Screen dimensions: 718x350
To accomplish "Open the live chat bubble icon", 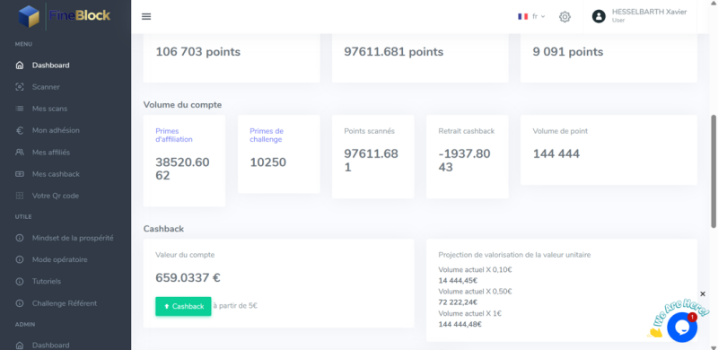I will point(682,327).
